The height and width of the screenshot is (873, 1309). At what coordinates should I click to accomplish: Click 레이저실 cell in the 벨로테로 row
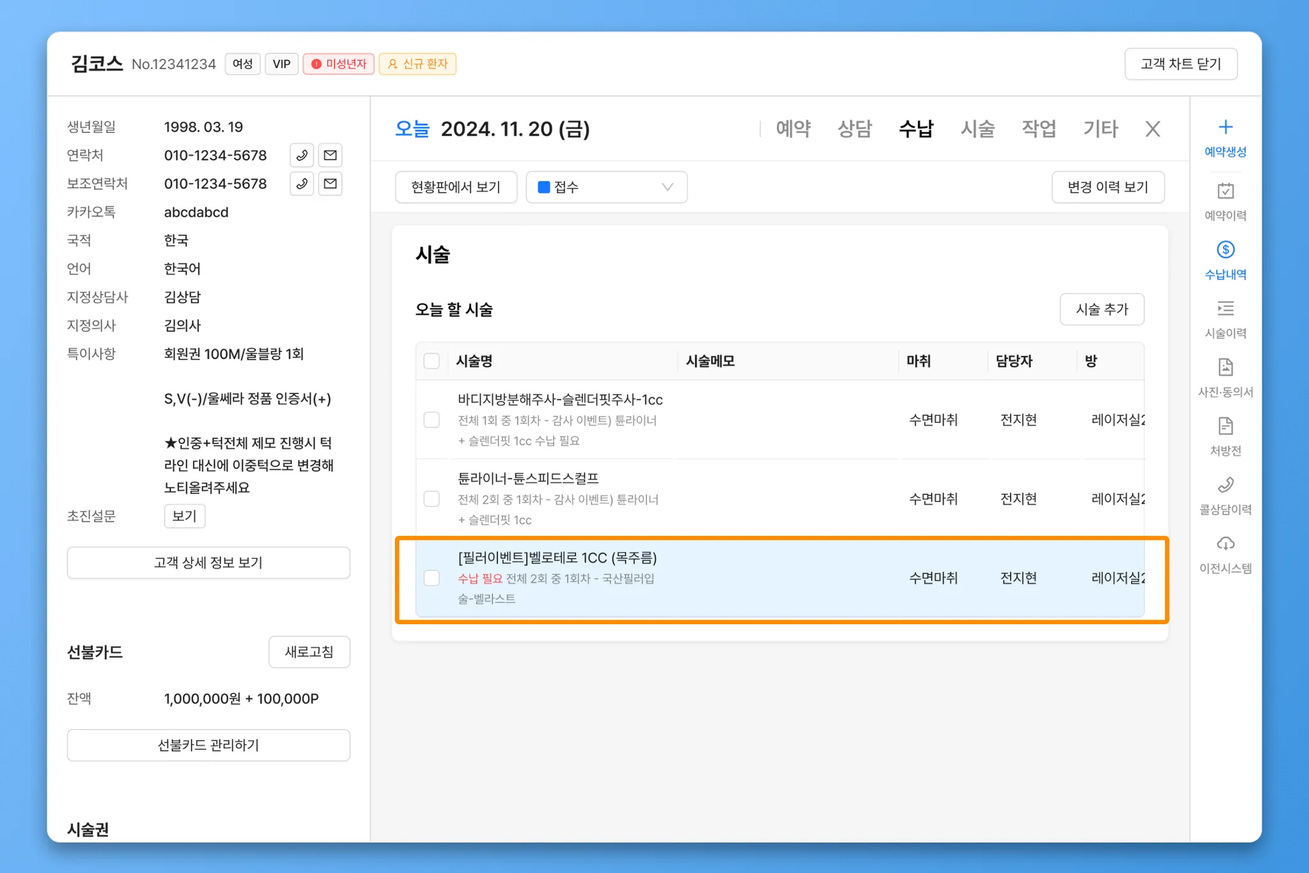click(x=1118, y=579)
